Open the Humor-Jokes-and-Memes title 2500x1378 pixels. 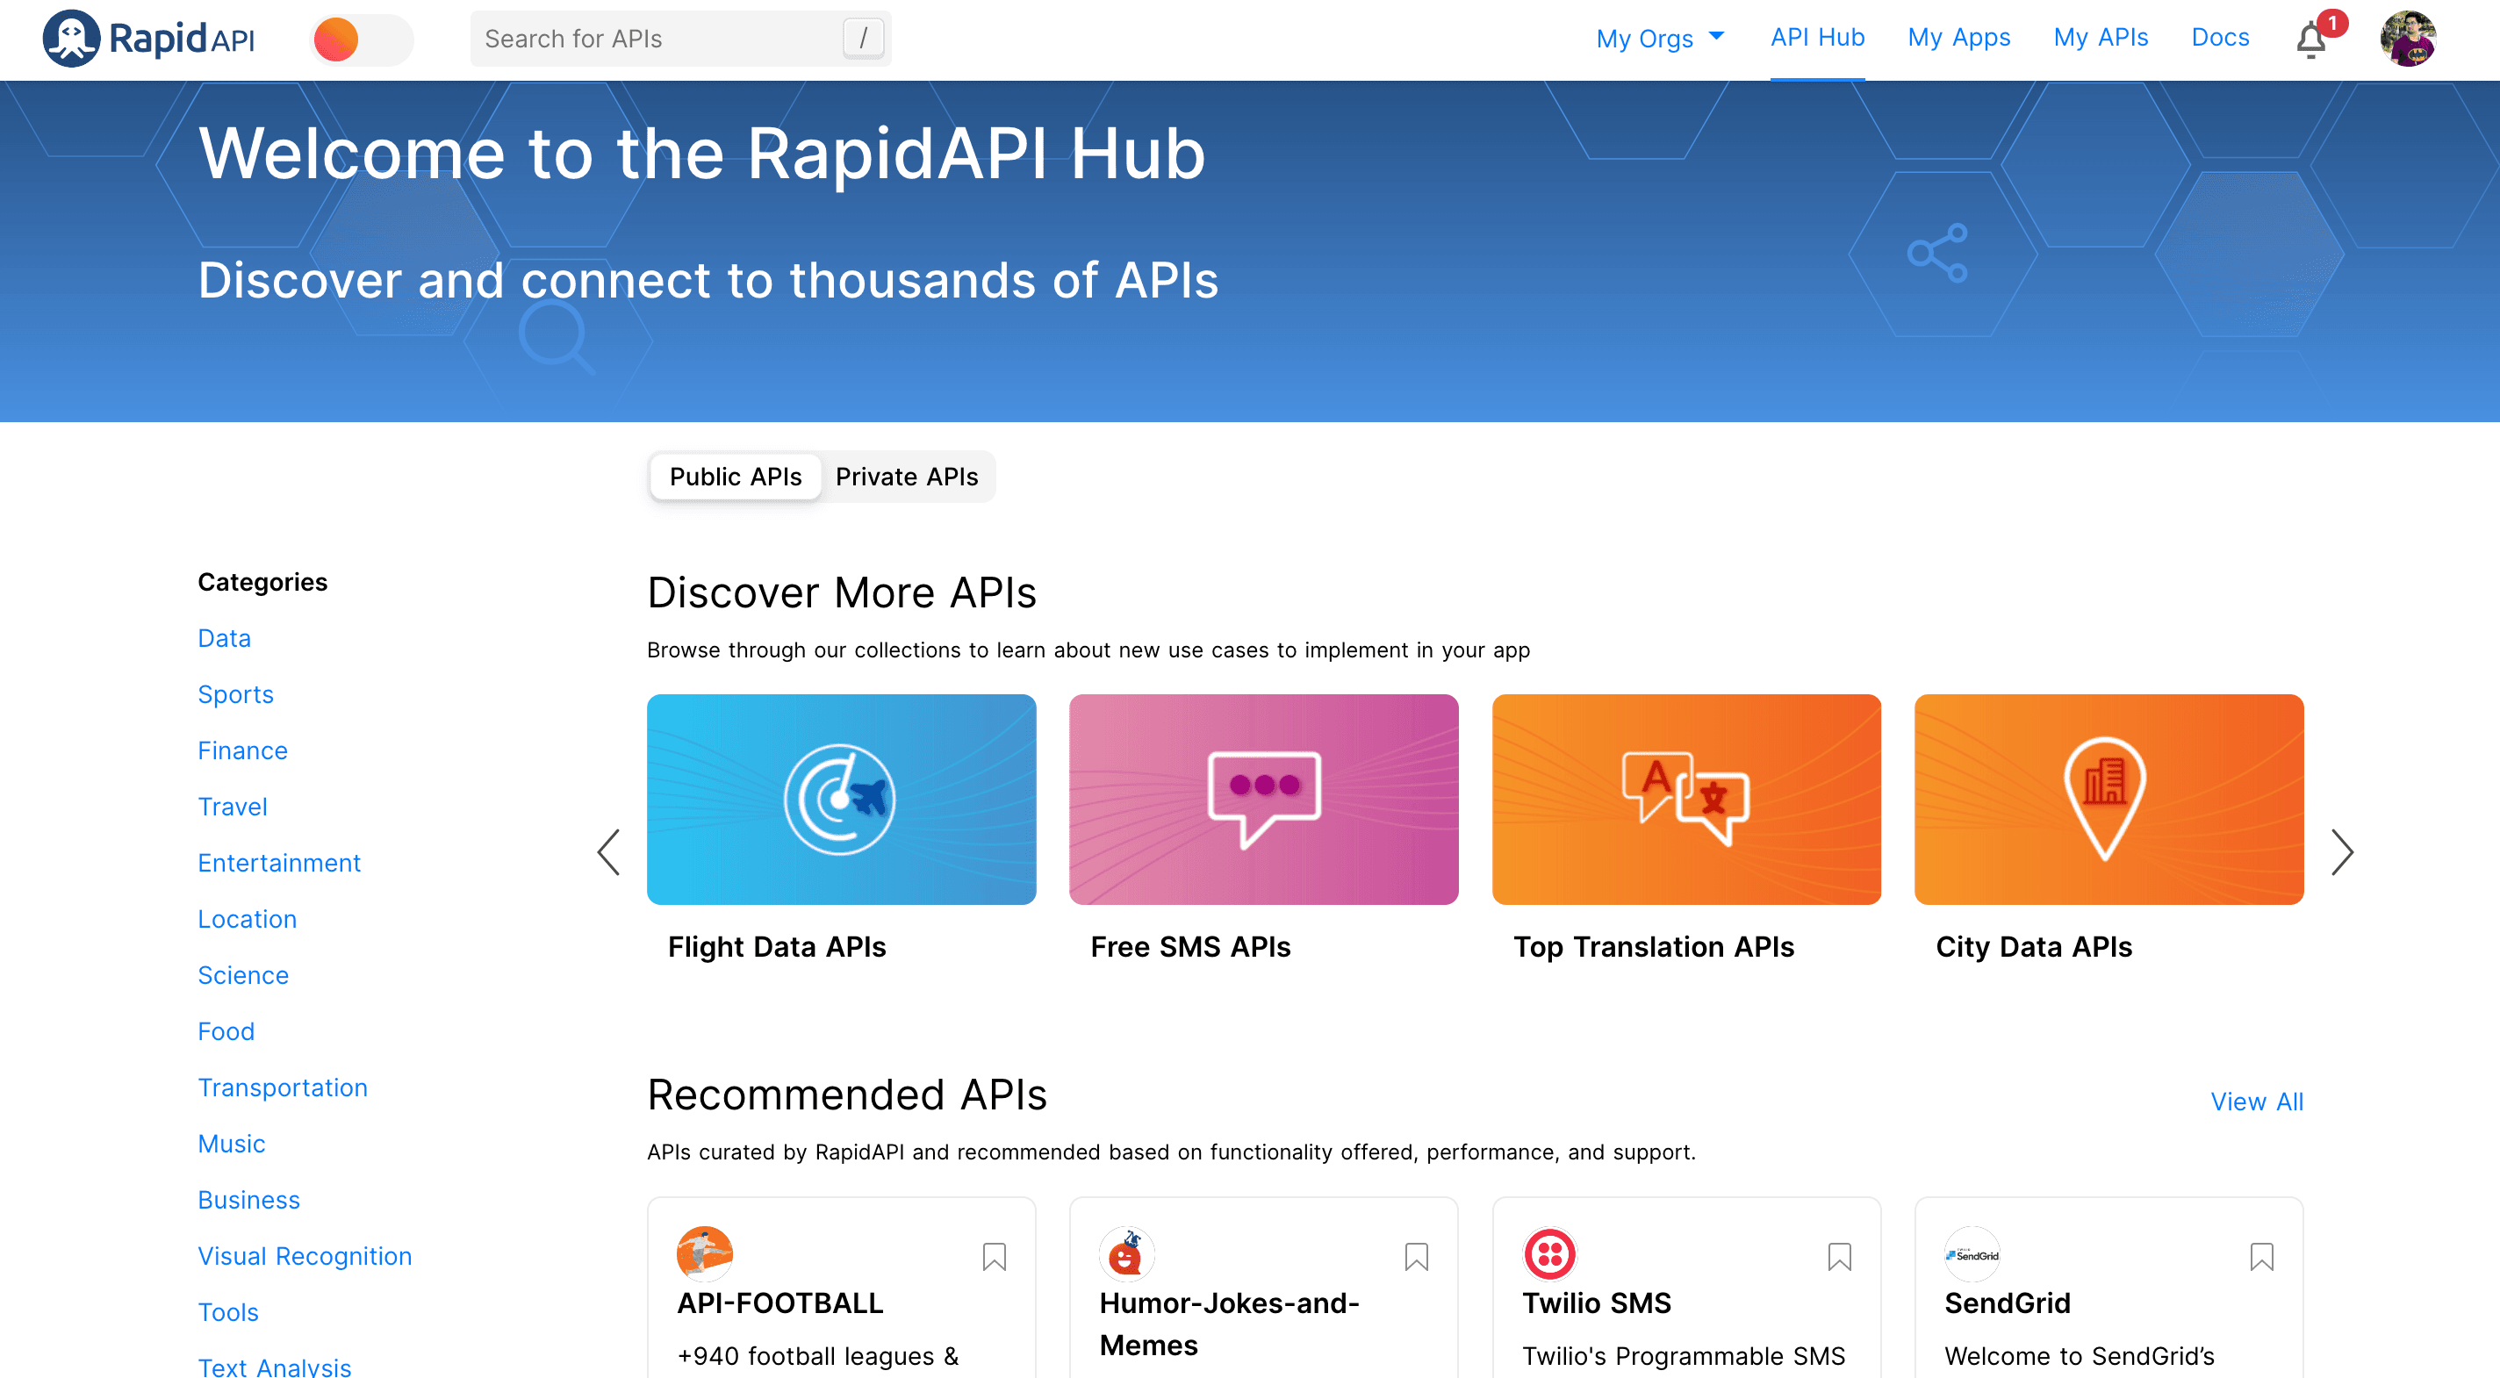[1229, 1324]
